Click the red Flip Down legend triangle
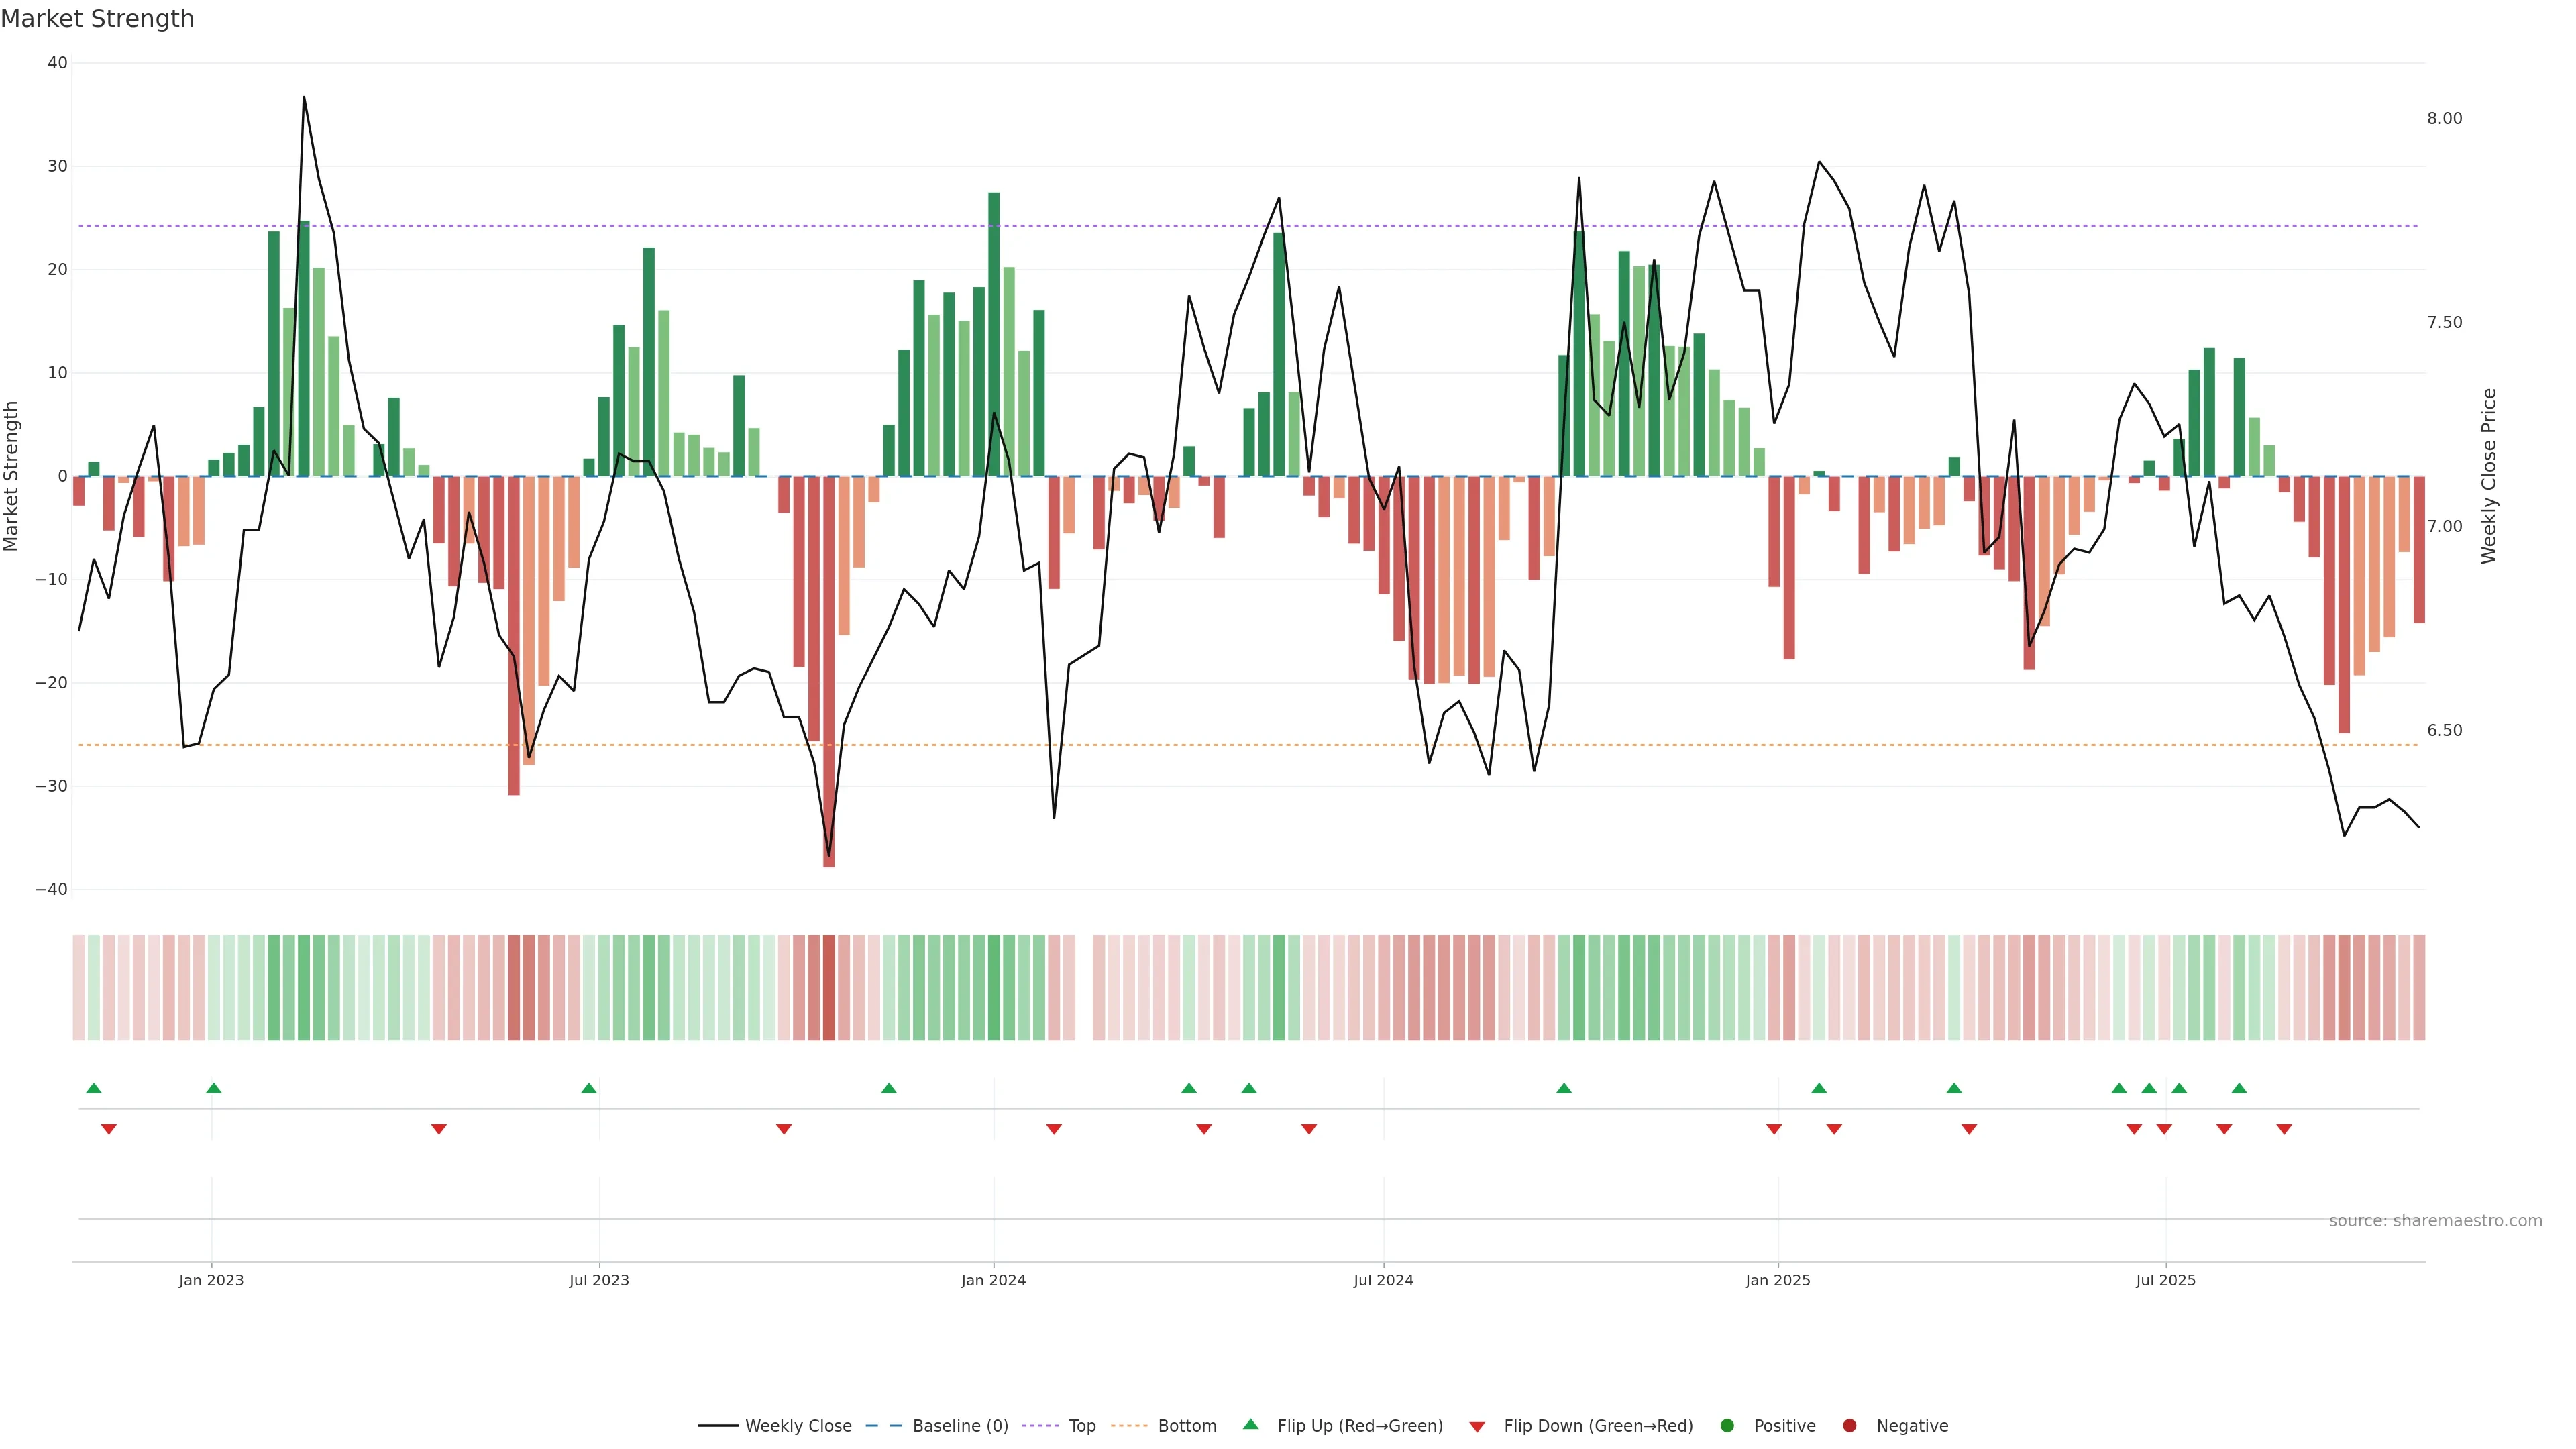The width and height of the screenshot is (2576, 1449). pyautogui.click(x=1477, y=1427)
